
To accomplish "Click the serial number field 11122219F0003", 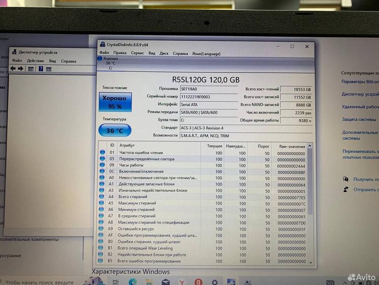I will [209, 97].
